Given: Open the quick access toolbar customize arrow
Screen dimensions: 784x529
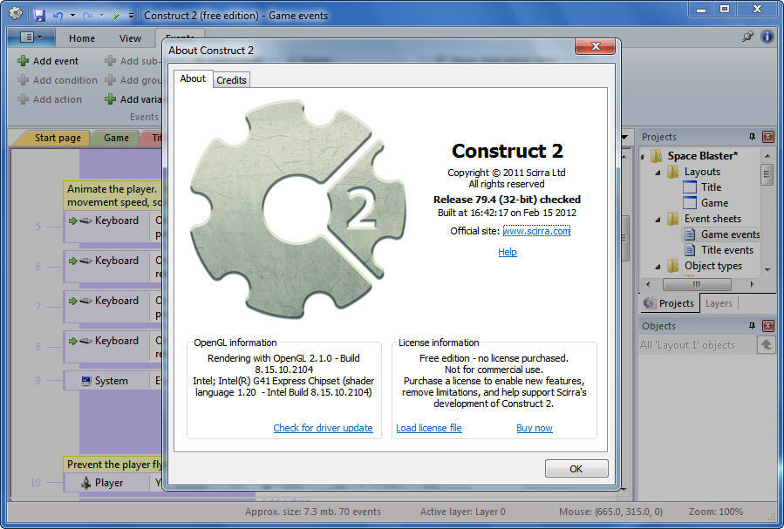Looking at the screenshot, I should coord(131,16).
